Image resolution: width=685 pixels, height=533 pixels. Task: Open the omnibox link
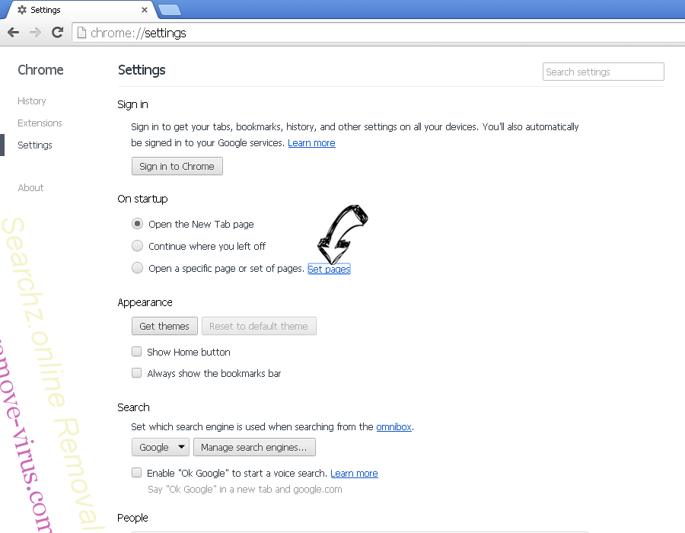click(393, 426)
